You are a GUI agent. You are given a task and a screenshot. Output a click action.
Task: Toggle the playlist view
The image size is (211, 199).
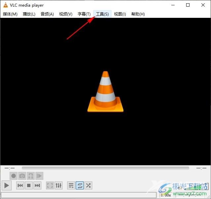[x=71, y=185]
